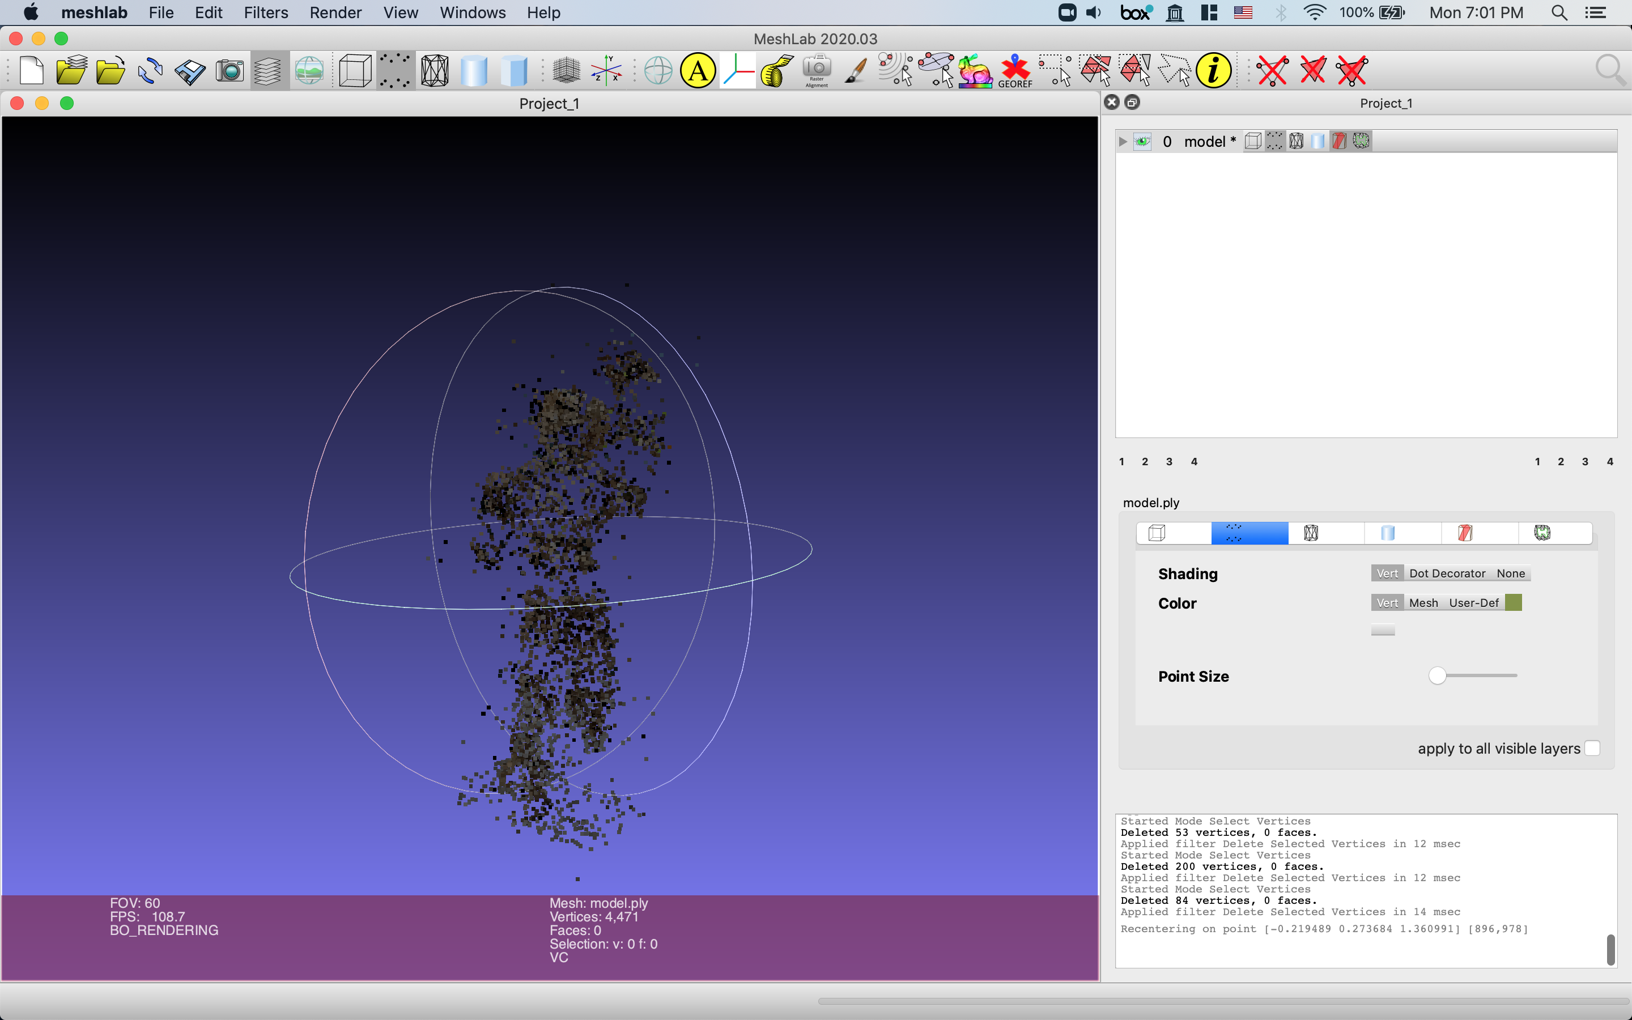Viewport: 1632px width, 1020px height.
Task: Click the Trackball globe icon
Action: [658, 70]
